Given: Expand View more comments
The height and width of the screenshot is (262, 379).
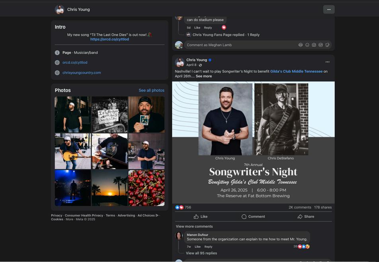Looking at the screenshot, I should tap(194, 227).
